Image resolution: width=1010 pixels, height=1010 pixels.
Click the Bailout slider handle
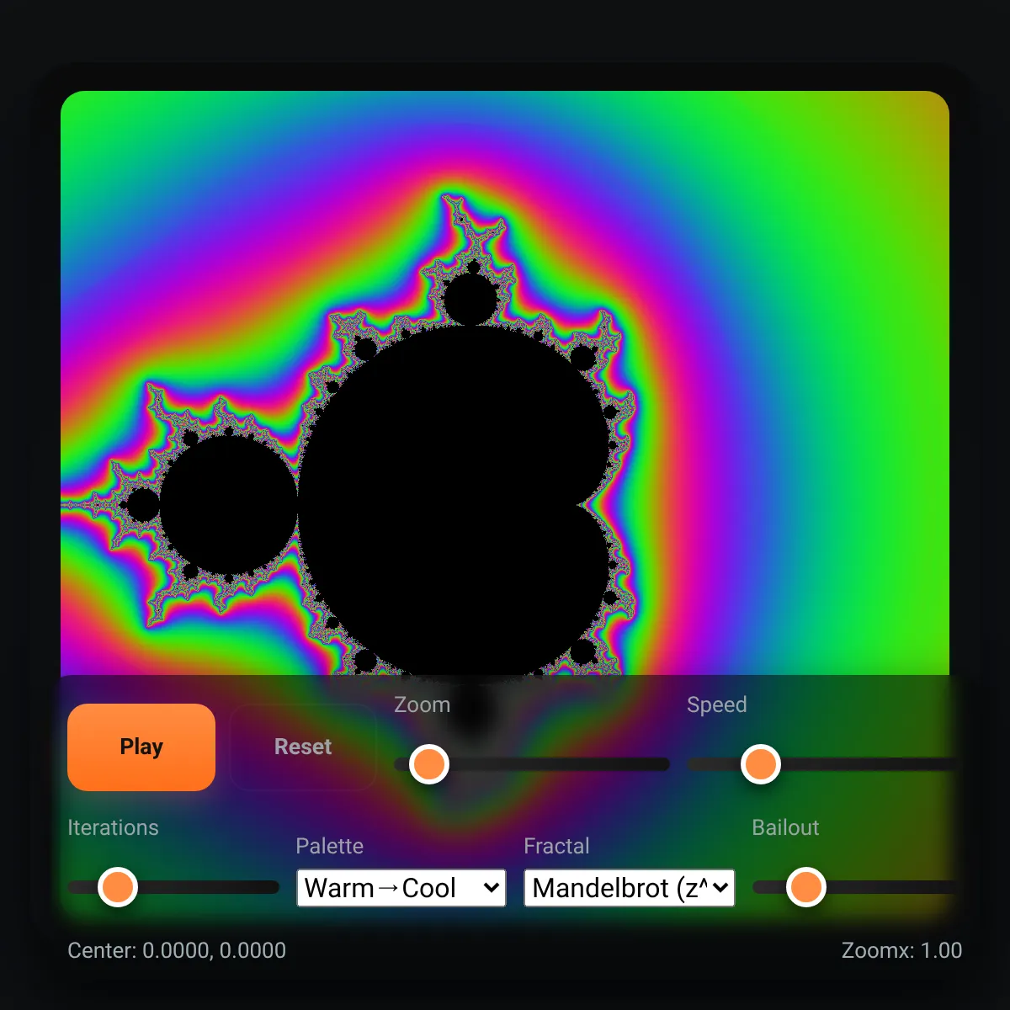[x=806, y=887]
